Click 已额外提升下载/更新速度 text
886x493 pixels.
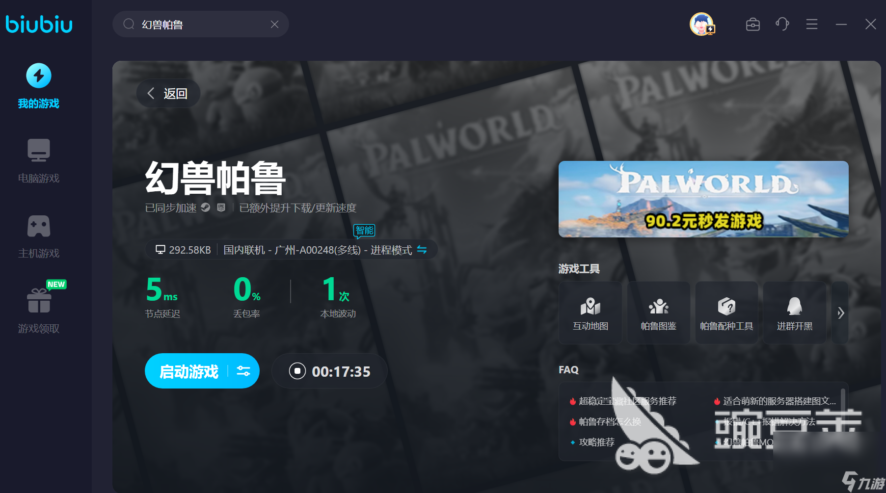(297, 208)
